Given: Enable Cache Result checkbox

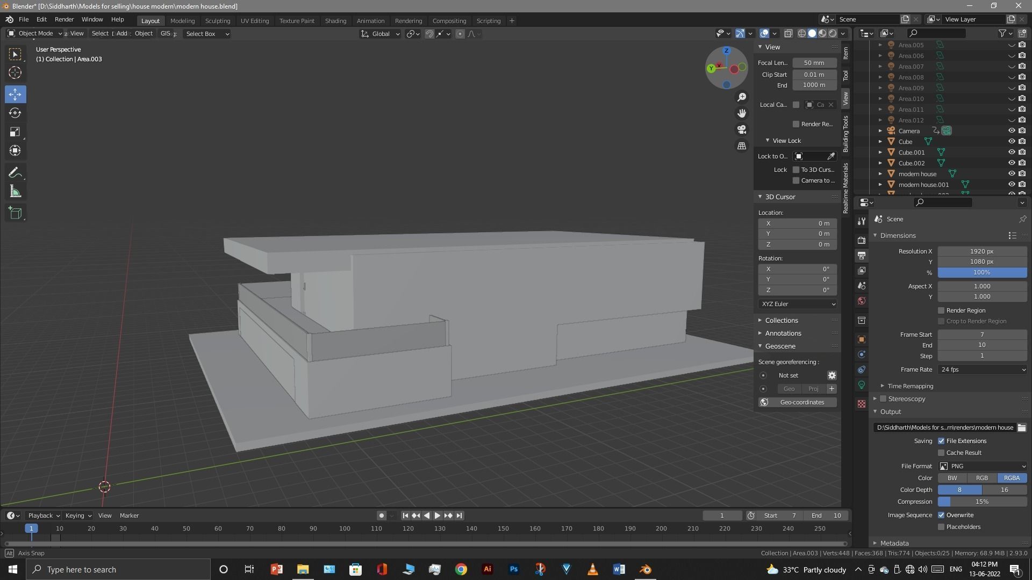Looking at the screenshot, I should pos(941,453).
